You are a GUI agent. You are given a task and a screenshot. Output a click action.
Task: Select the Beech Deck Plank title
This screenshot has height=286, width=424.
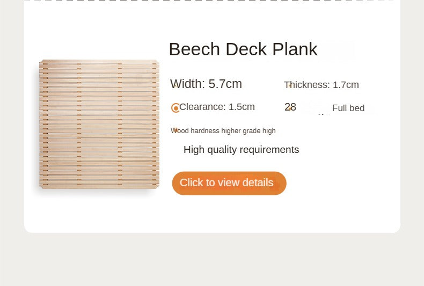point(243,49)
